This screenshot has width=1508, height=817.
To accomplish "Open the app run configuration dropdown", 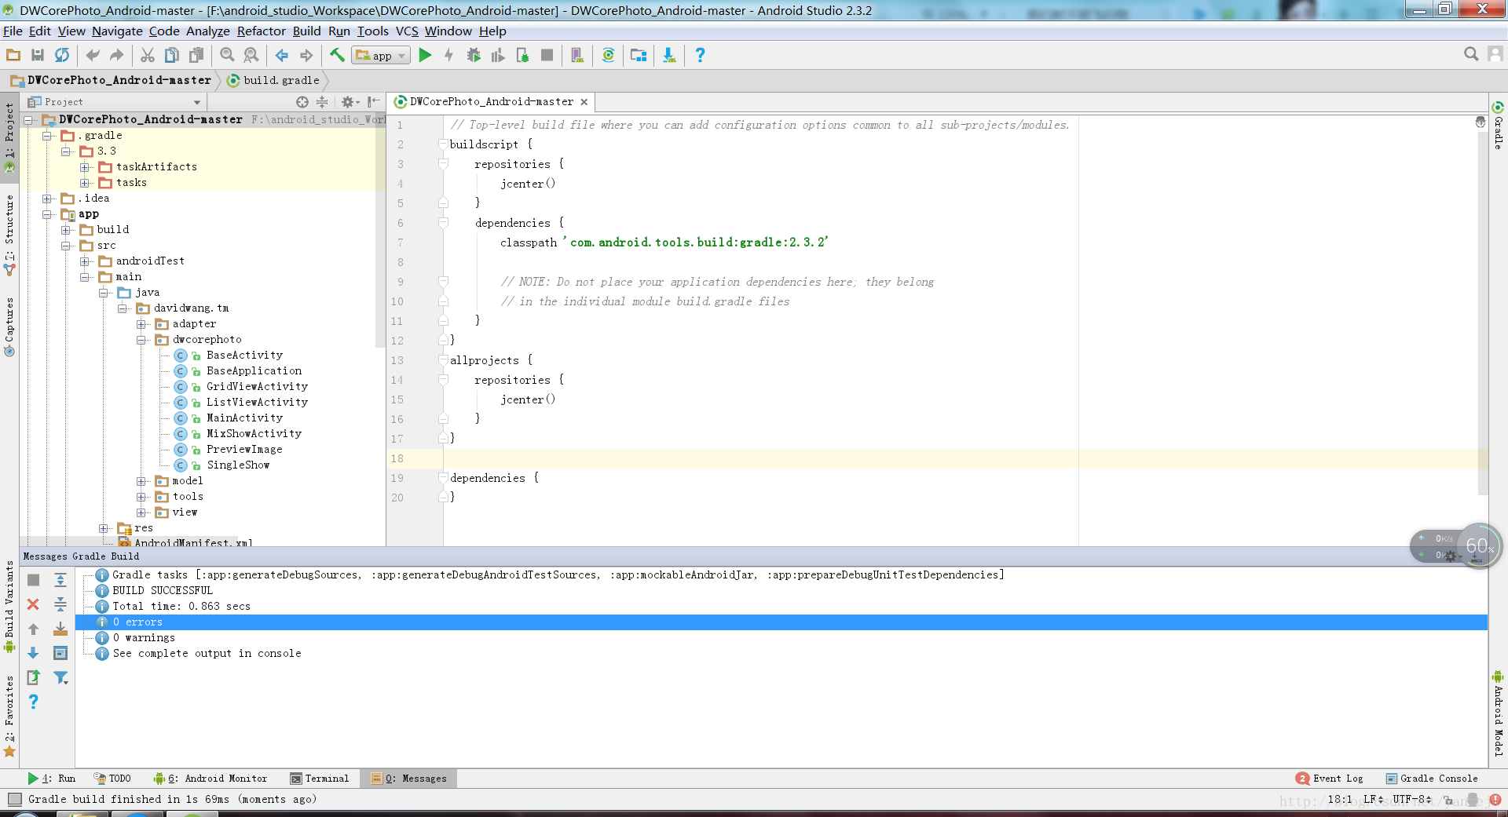I will point(382,55).
